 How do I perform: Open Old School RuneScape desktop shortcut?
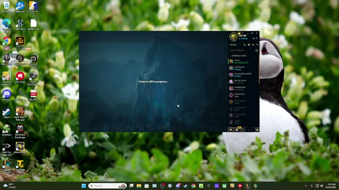tap(20, 132)
